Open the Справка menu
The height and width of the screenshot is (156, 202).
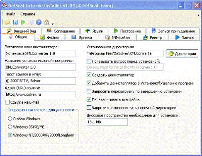28,14
